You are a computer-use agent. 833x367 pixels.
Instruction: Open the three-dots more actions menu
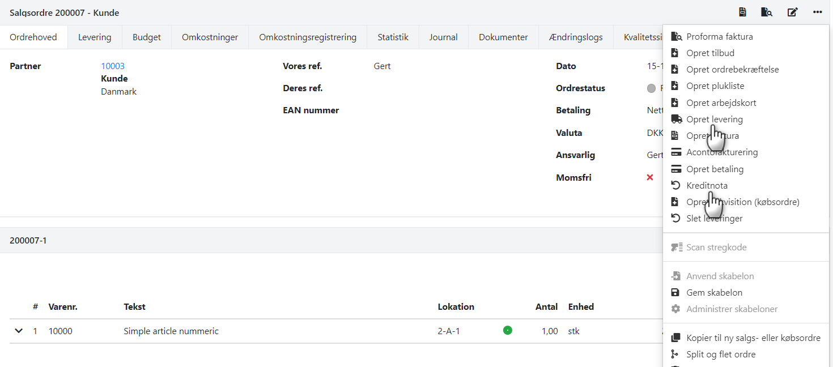click(x=817, y=12)
